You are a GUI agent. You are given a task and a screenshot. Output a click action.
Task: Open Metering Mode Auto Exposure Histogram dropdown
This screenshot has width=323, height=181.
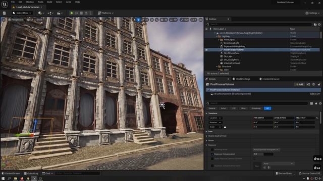pos(266,150)
